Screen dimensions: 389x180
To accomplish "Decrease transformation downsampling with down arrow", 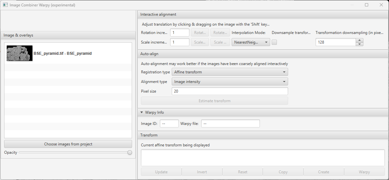I will tap(360, 44).
